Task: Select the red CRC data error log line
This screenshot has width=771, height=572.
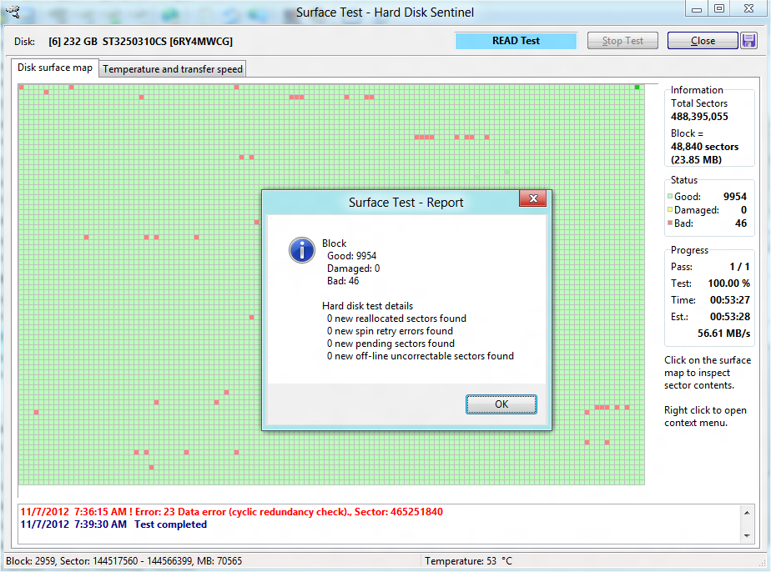Action: [232, 512]
